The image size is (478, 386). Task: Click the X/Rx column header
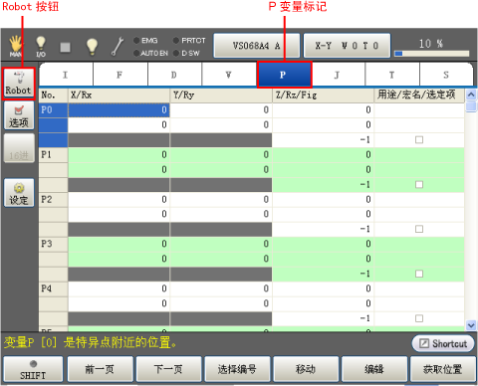(119, 96)
